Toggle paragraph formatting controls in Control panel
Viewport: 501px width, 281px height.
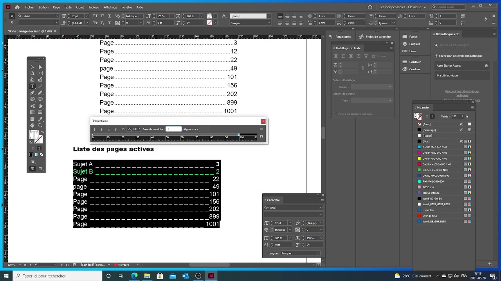[12, 23]
